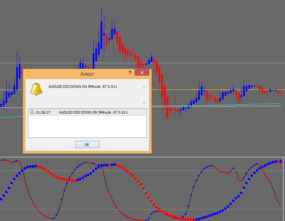The height and width of the screenshot is (221, 285).
Task: Click the large golden bell icon
Action: [x=36, y=89]
